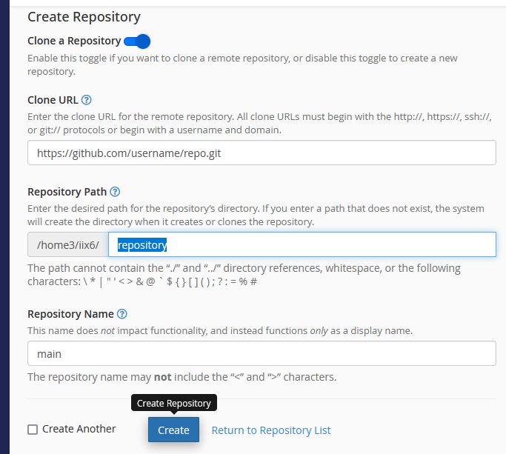This screenshot has width=506, height=454.
Task: Check the Create Another checkbox
Action: pos(33,430)
